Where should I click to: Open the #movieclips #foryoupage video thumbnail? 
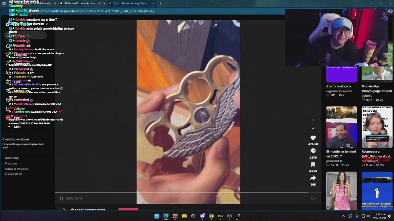377,74
